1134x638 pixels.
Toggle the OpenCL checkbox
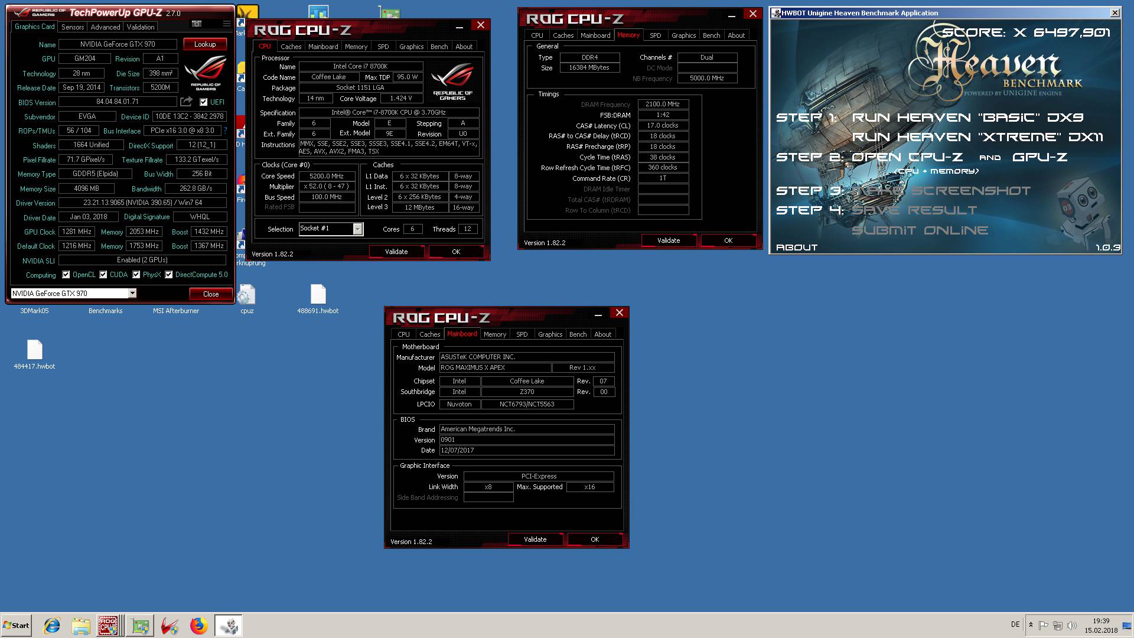(66, 275)
